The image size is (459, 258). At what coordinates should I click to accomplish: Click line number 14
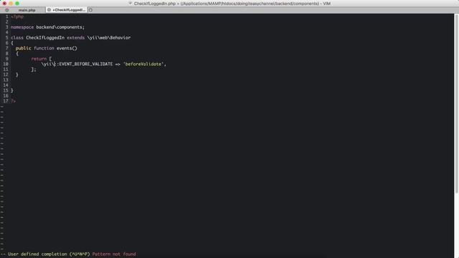pos(6,85)
